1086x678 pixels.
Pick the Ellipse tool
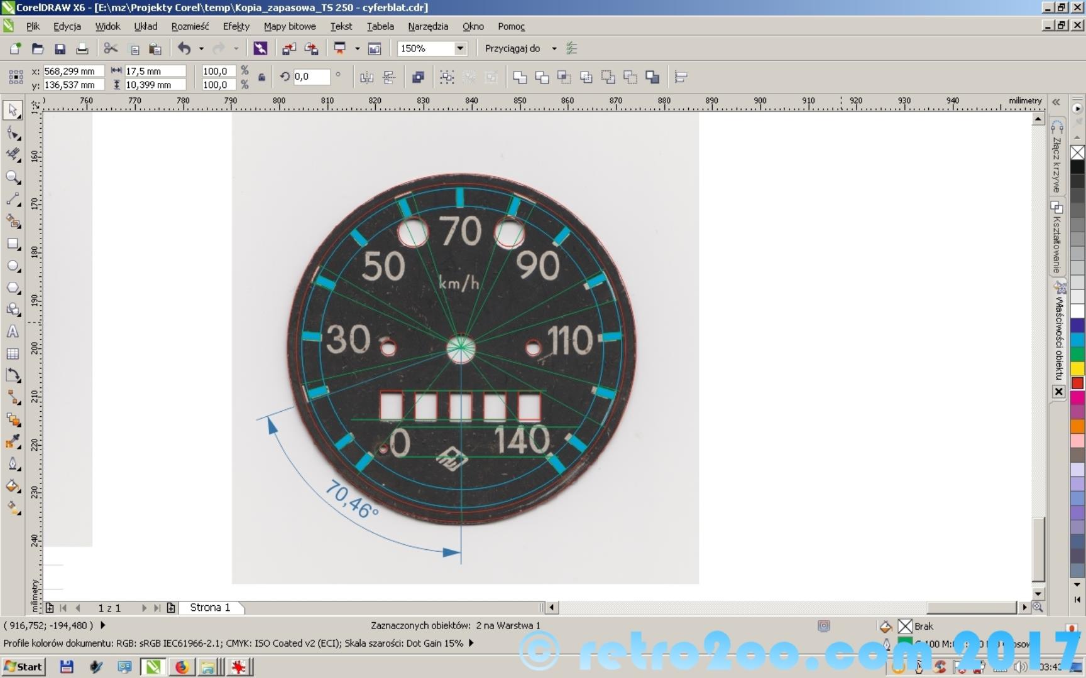point(13,266)
